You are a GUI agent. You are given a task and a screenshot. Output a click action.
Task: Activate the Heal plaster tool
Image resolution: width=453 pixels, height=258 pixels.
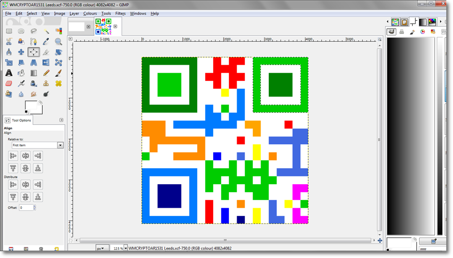click(x=59, y=83)
